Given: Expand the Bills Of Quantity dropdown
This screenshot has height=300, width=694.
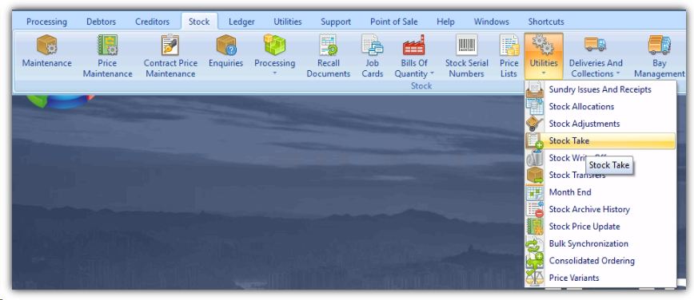Looking at the screenshot, I should pos(414,56).
